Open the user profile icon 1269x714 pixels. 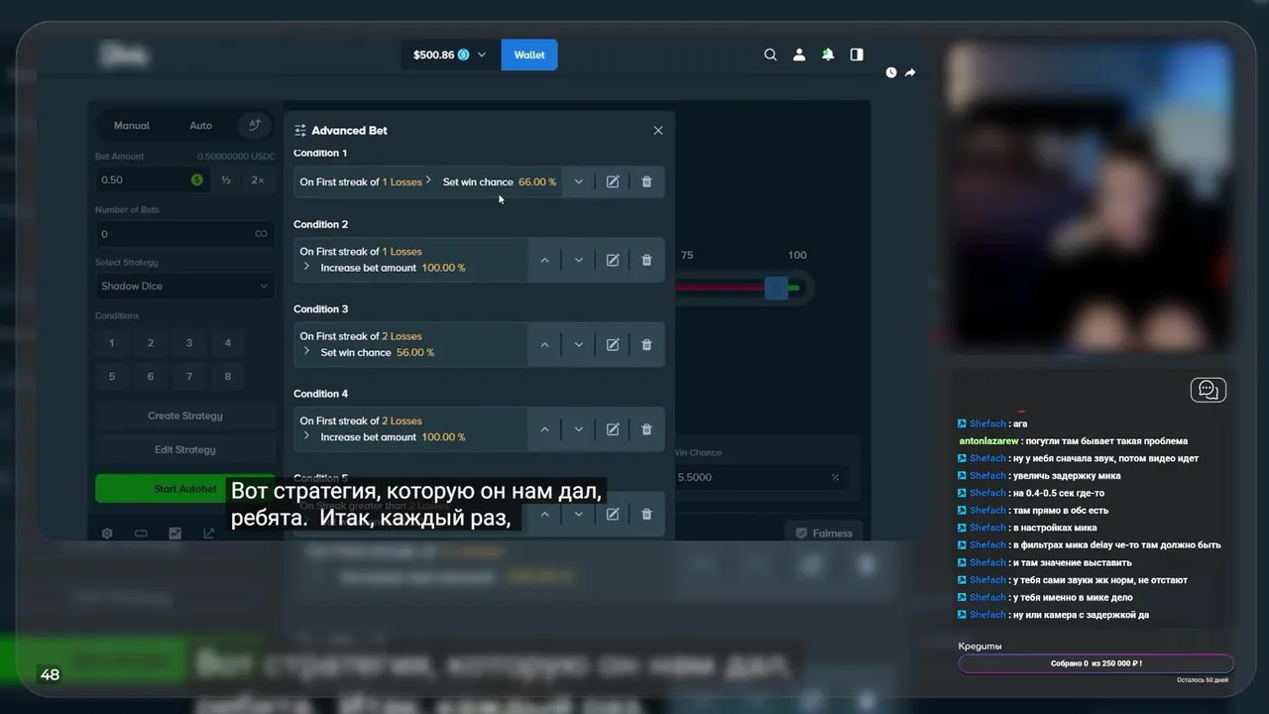point(799,55)
